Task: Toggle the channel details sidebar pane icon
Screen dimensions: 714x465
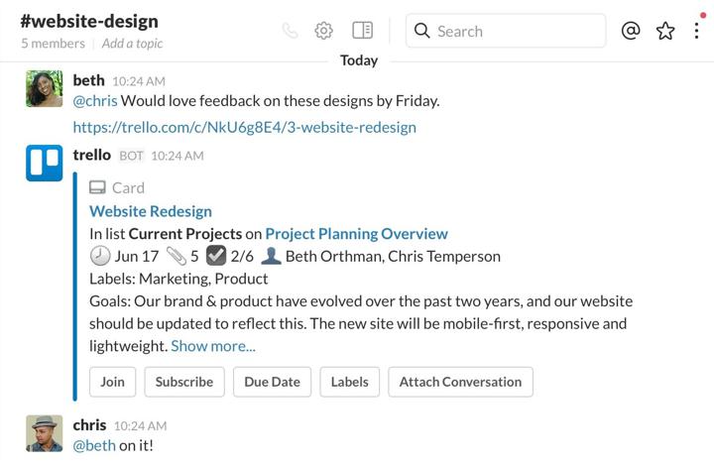Action: 363,31
